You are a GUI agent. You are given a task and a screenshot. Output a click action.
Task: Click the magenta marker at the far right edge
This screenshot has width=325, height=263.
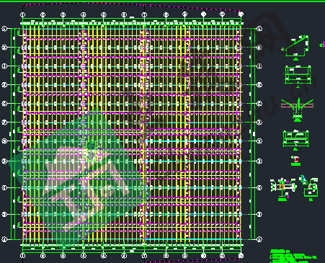(x=322, y=45)
